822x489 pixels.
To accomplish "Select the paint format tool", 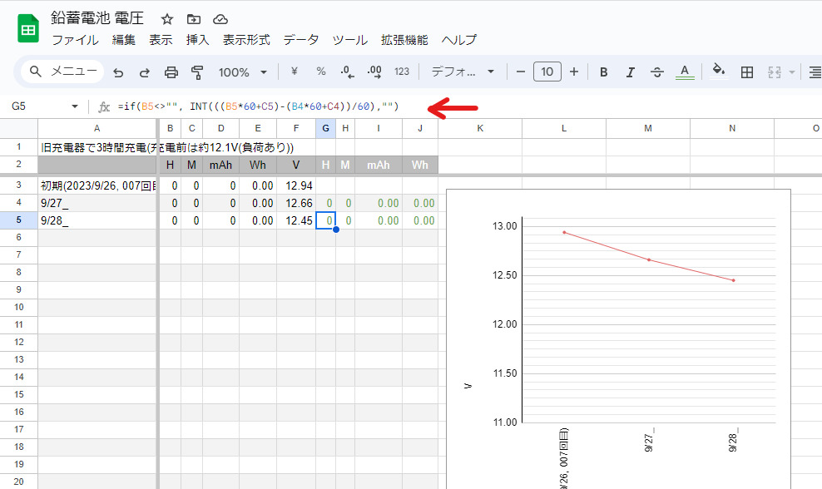I will tap(197, 72).
